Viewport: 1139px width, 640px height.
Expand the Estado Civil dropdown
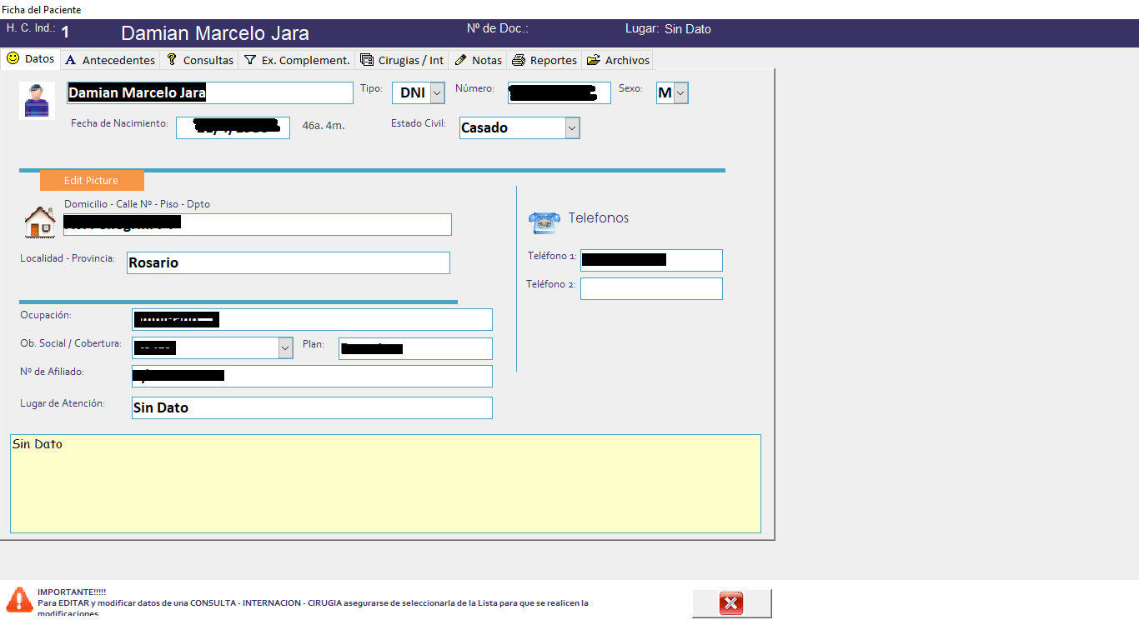point(572,128)
